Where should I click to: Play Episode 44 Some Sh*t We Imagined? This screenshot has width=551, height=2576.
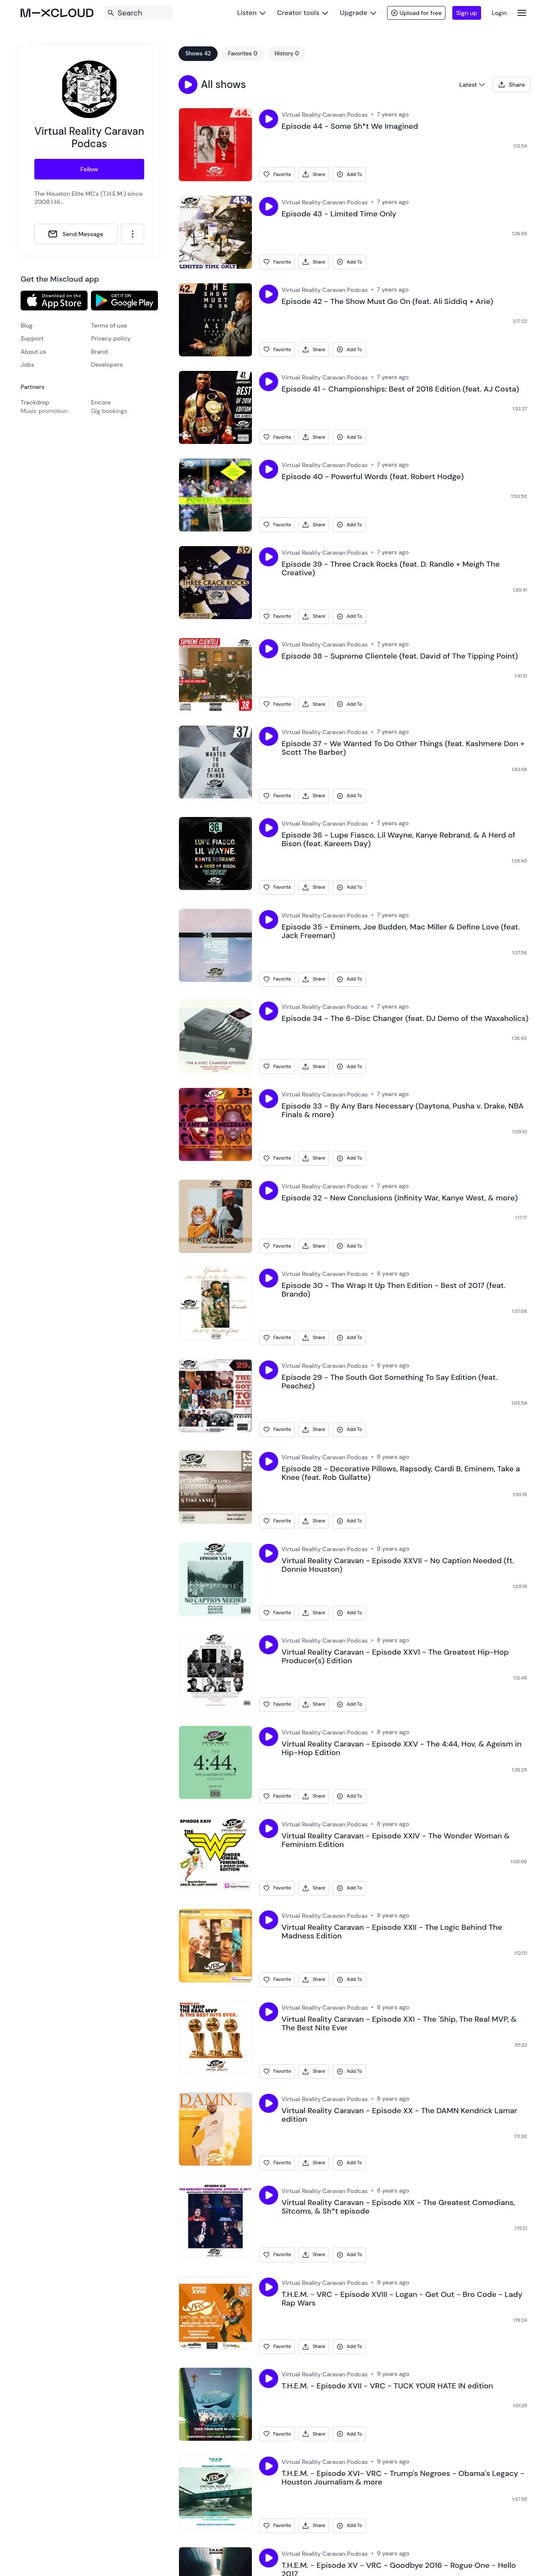[268, 119]
